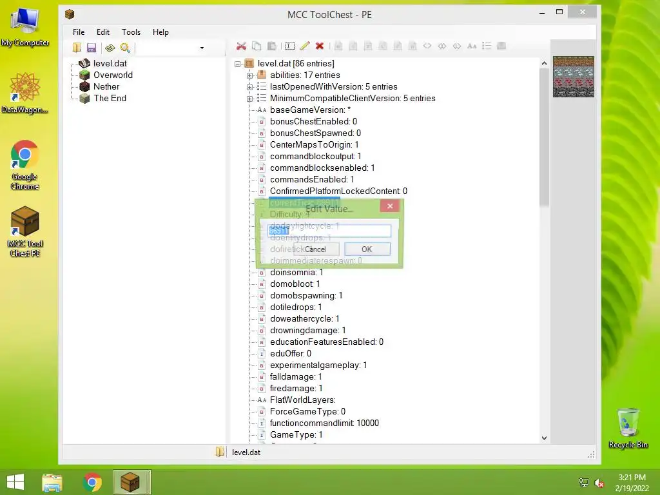Open the Google Chrome desktop shortcut
Viewport: 660px width, 495px height.
(25, 165)
